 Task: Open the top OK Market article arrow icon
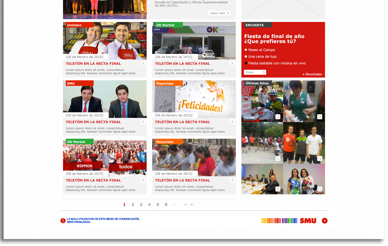point(232,63)
